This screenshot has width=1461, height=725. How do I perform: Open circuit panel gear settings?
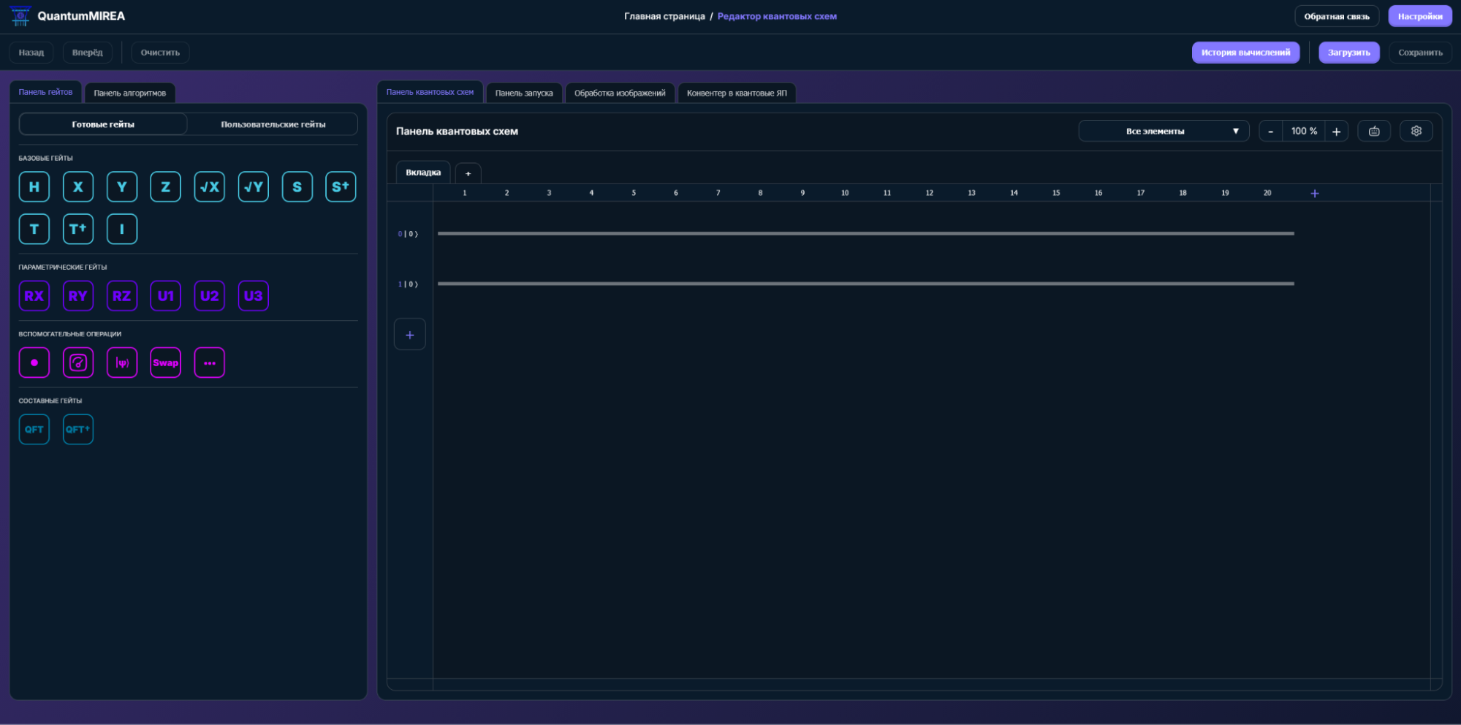pyautogui.click(x=1416, y=131)
